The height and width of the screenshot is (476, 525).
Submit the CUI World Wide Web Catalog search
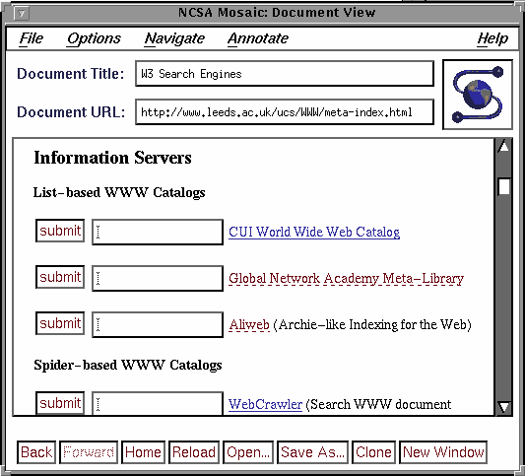[x=60, y=231]
